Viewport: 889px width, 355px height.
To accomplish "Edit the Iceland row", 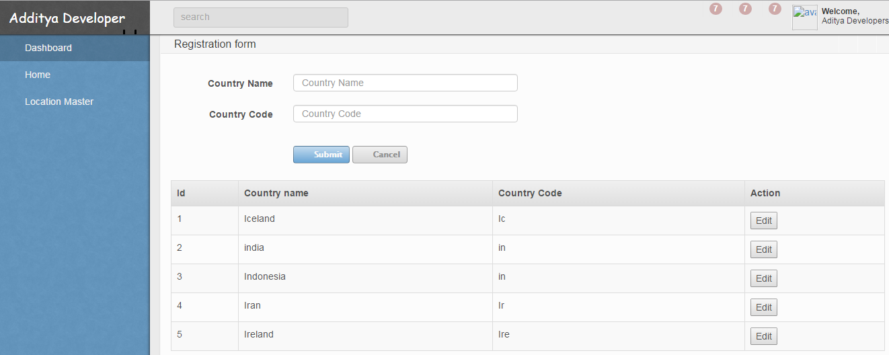I will tap(763, 221).
